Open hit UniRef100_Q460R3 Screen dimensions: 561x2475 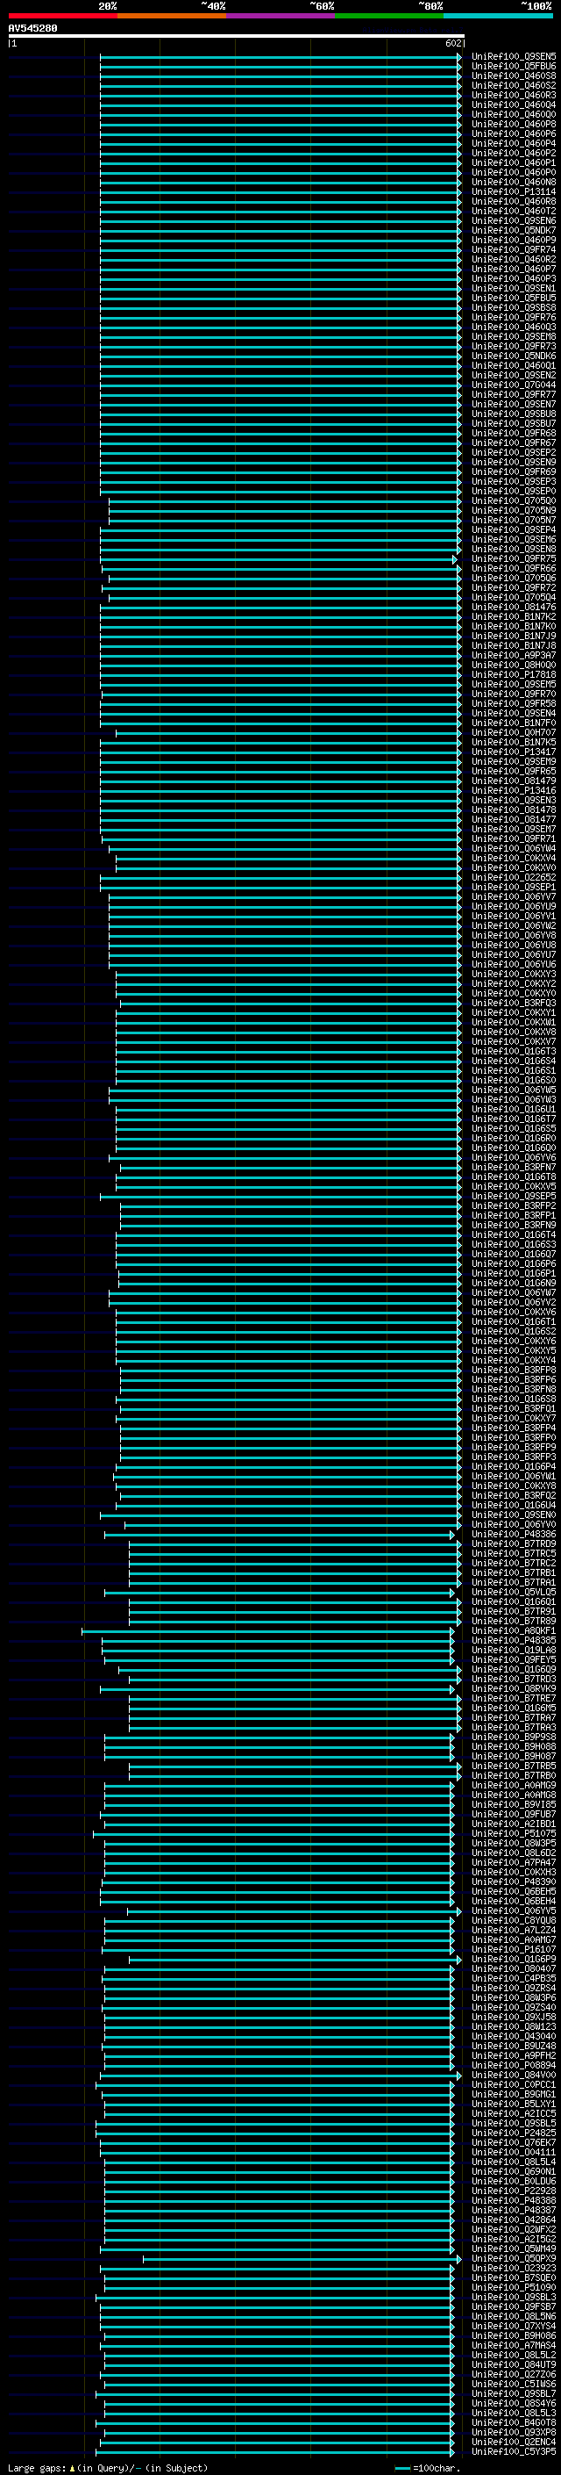click(513, 95)
